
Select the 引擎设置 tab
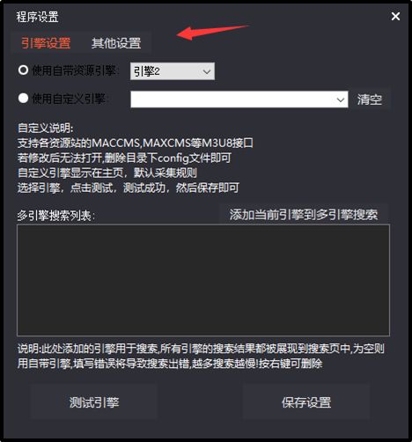pyautogui.click(x=46, y=43)
